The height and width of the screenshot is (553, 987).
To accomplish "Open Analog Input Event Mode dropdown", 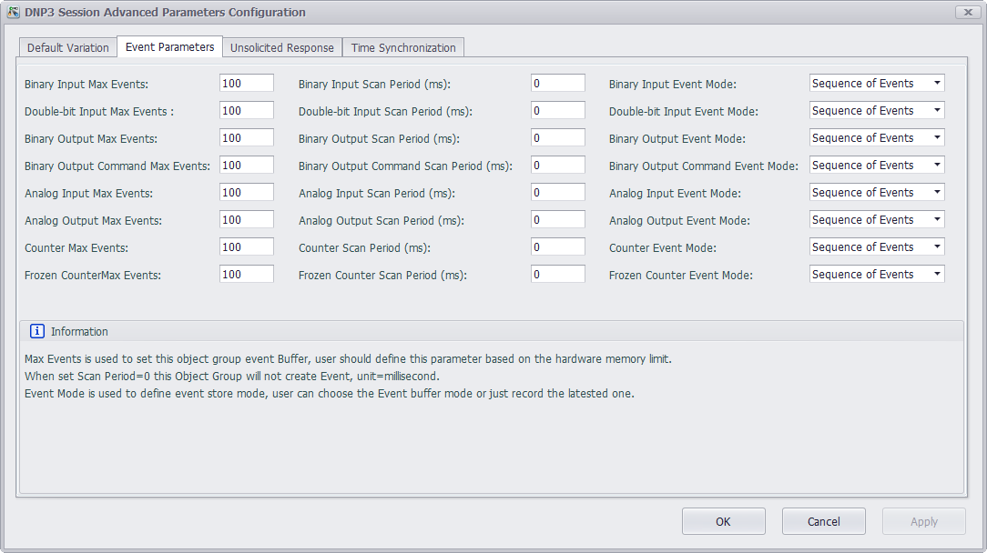I will pos(877,193).
